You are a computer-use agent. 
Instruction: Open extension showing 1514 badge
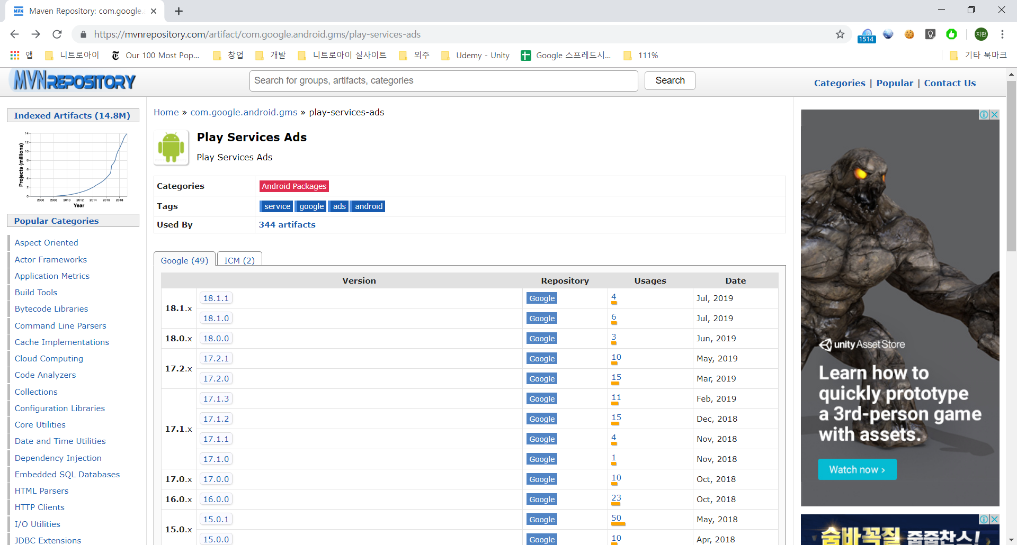coord(867,35)
